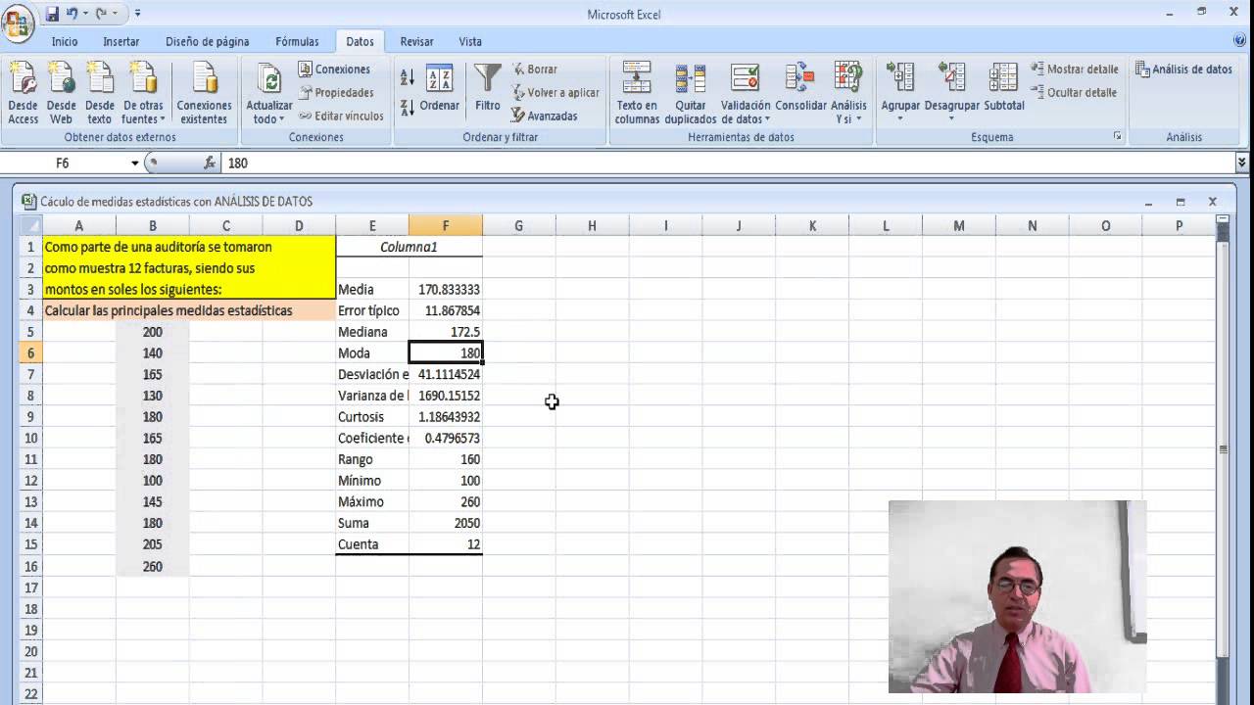The width and height of the screenshot is (1254, 705).
Task: Undo last action in Quick Access toolbar
Action: pyautogui.click(x=72, y=14)
